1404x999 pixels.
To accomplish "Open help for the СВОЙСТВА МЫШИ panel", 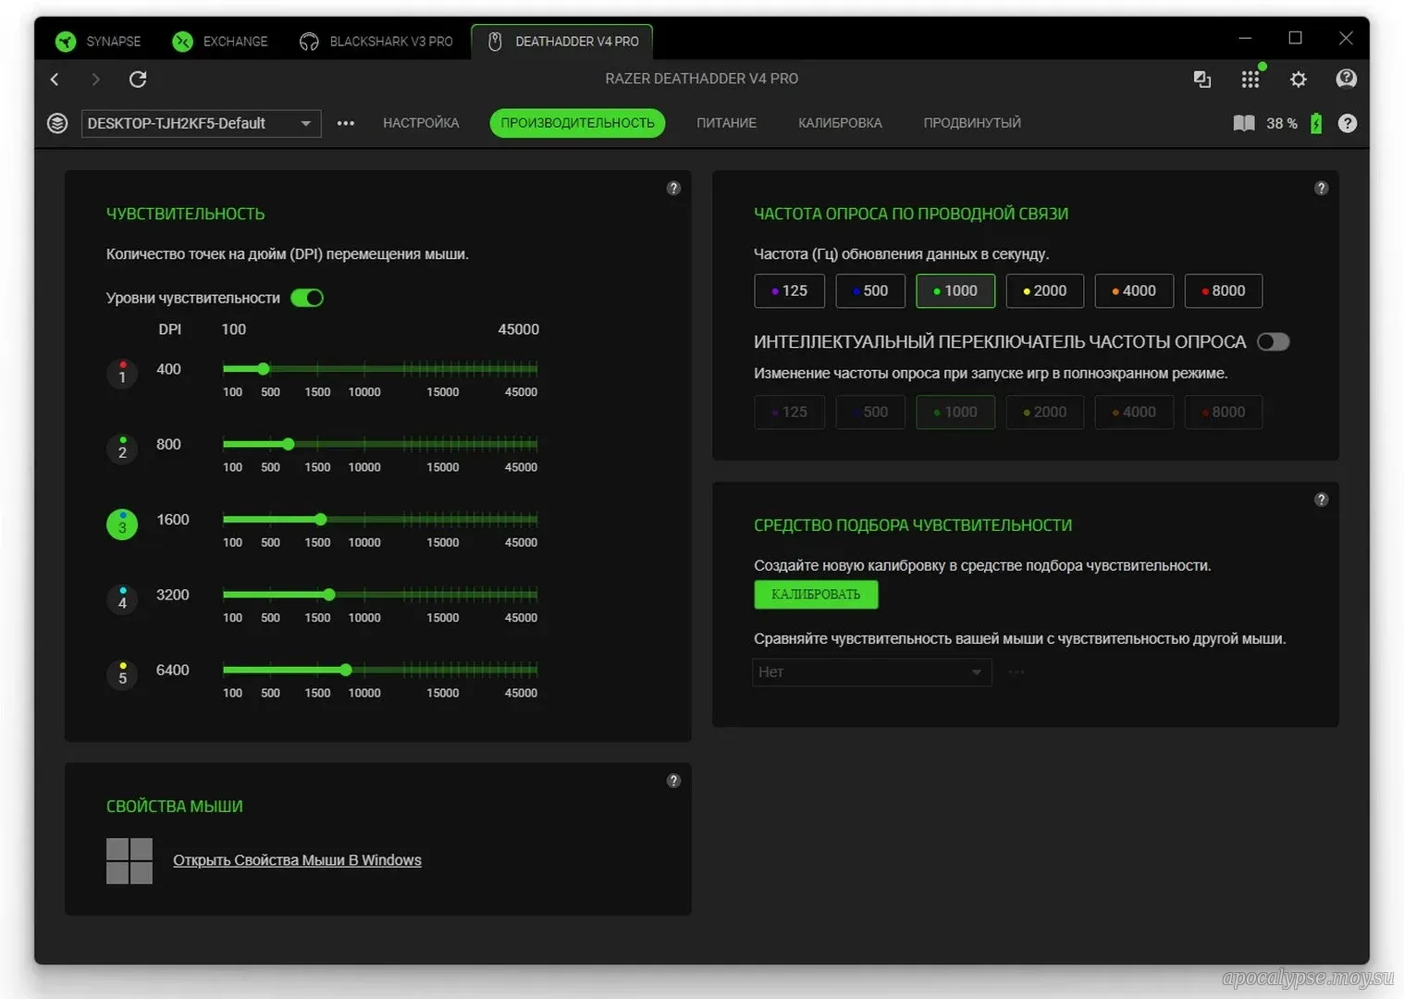I will pyautogui.click(x=673, y=781).
